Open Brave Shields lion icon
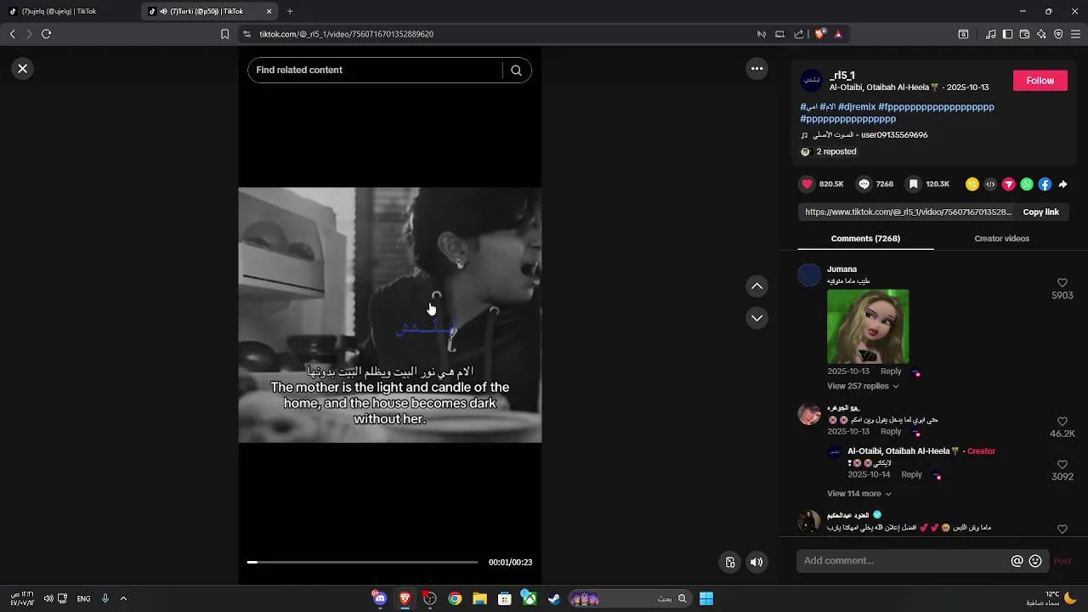This screenshot has width=1088, height=612. [x=819, y=34]
